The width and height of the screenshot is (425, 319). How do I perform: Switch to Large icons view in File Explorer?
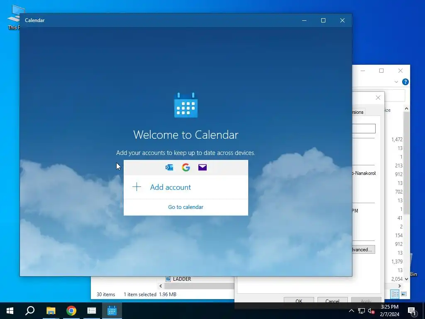click(404, 294)
